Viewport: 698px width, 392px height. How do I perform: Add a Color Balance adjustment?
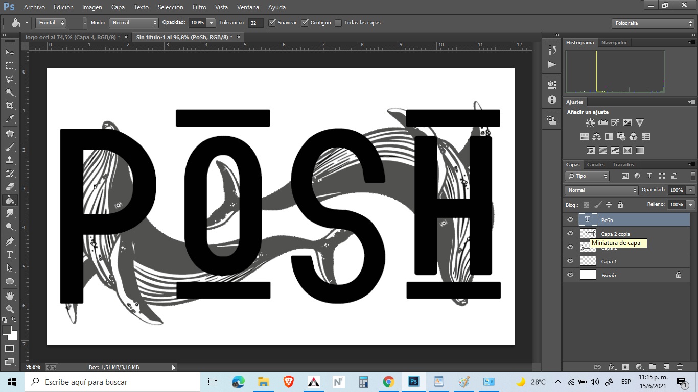pos(596,137)
